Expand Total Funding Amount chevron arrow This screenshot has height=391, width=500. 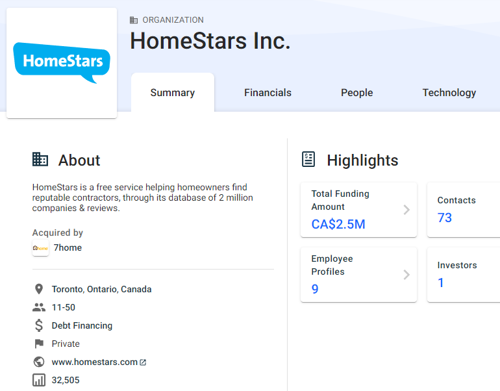(x=406, y=210)
